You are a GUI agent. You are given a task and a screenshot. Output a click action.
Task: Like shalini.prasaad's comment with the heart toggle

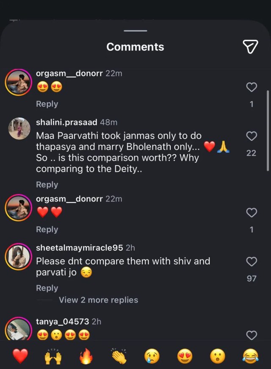252,136
